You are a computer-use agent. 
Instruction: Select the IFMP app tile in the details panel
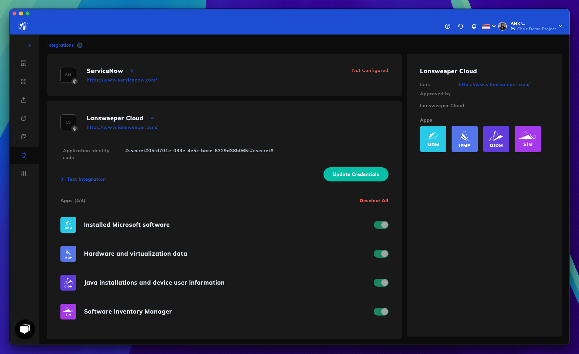(465, 139)
